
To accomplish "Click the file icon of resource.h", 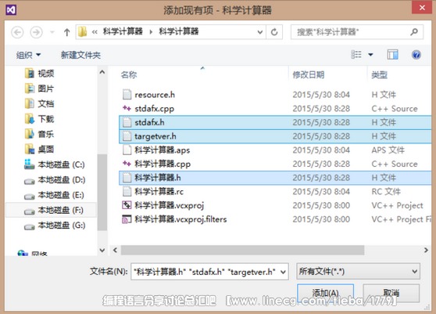I will (x=127, y=95).
